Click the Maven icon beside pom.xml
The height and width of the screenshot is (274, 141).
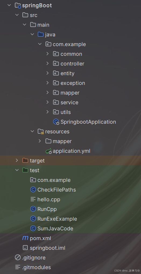point(25,238)
